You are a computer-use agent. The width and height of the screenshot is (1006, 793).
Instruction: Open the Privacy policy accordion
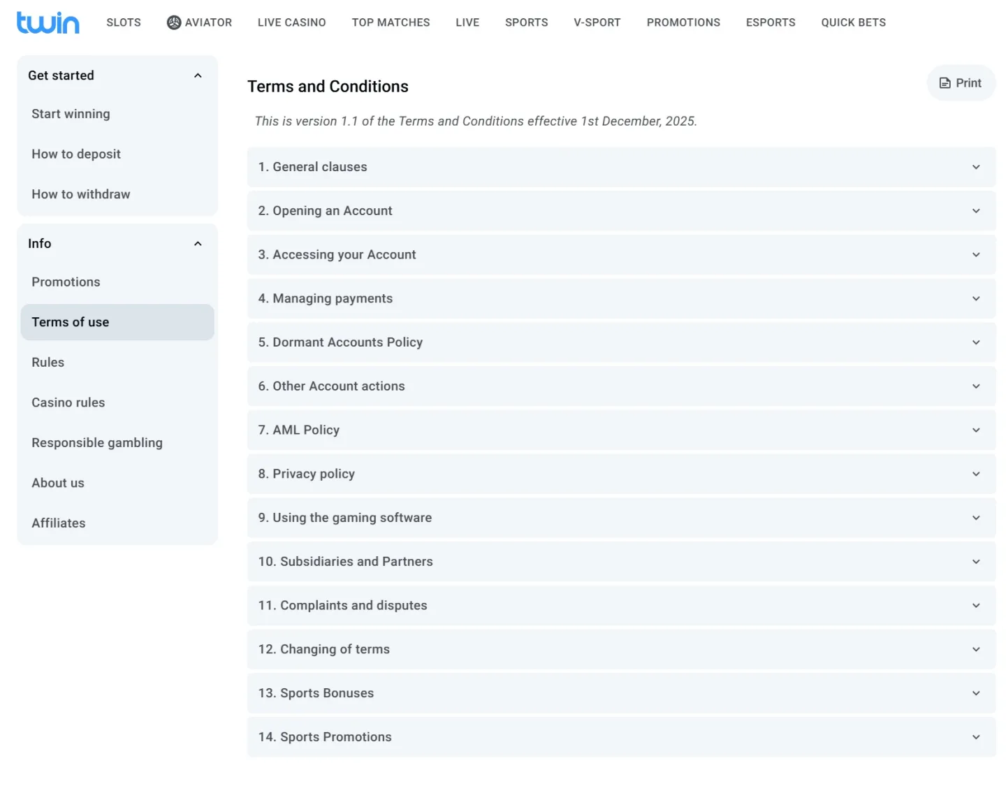pos(620,474)
